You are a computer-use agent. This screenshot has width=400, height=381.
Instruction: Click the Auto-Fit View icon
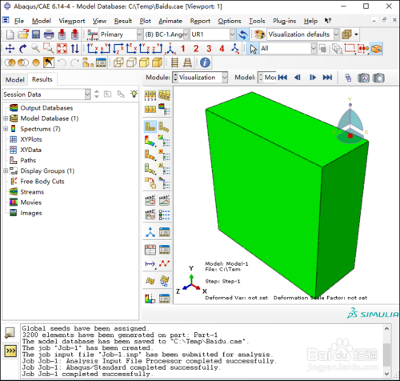click(x=62, y=49)
